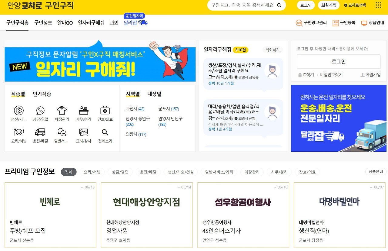388x251 pixels.
Task: Click the 회원가입 button in header
Action: click(x=329, y=5)
